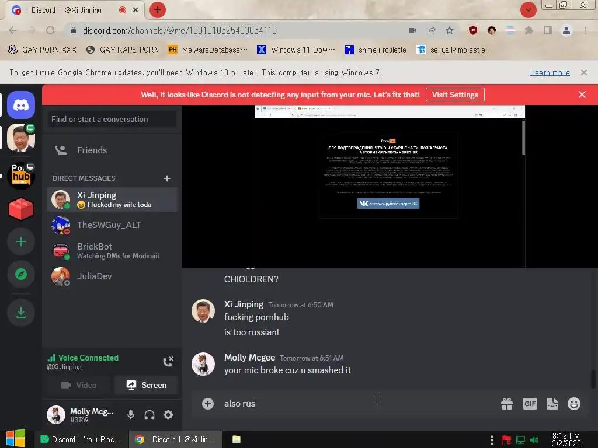The width and height of the screenshot is (598, 448).
Task: Reload the page in Chrome
Action: click(x=50, y=30)
